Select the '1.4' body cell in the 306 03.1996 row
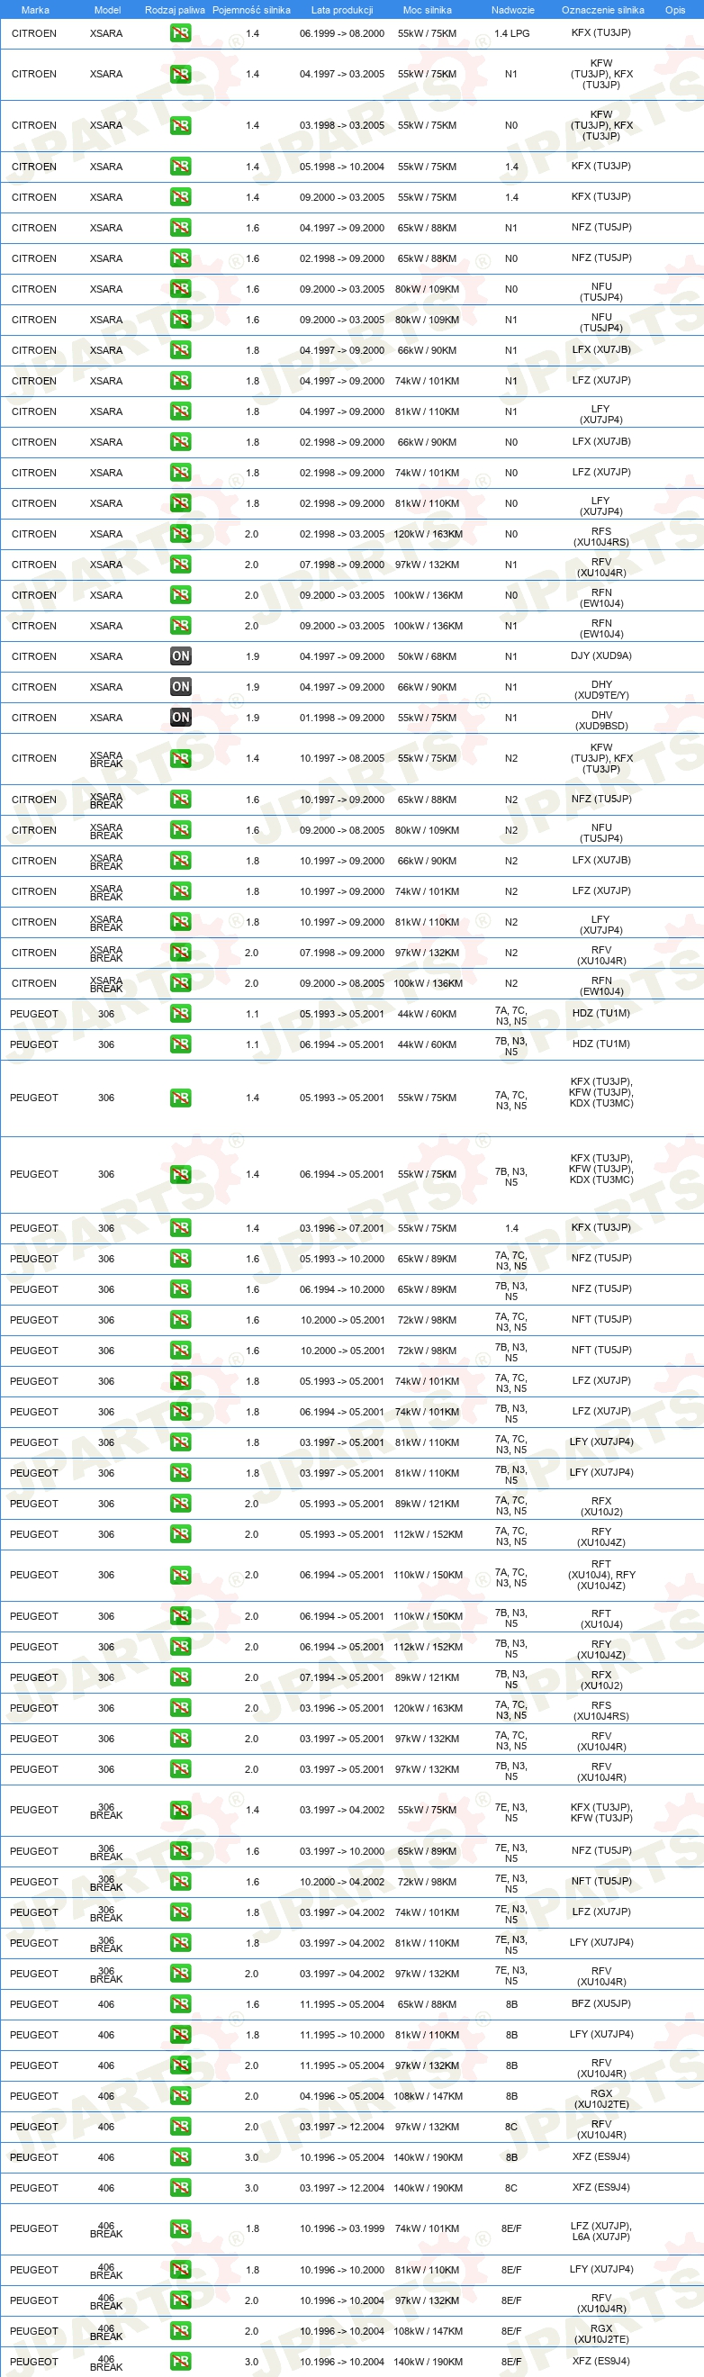 [x=512, y=1228]
